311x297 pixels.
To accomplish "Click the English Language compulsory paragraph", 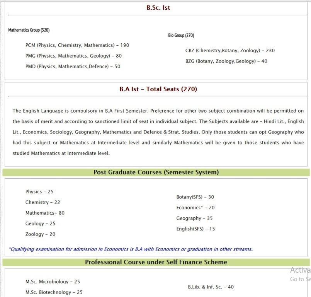I will click(x=158, y=132).
